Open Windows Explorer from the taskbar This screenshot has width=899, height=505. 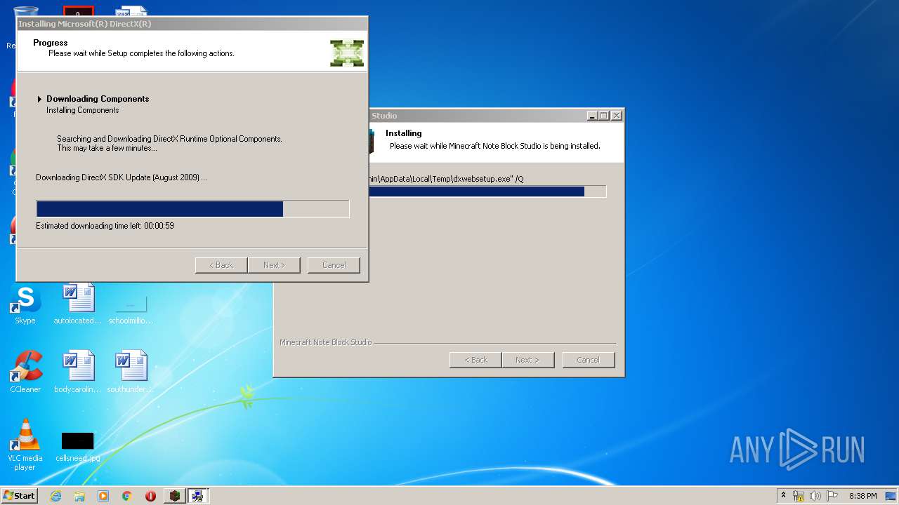pyautogui.click(x=79, y=496)
